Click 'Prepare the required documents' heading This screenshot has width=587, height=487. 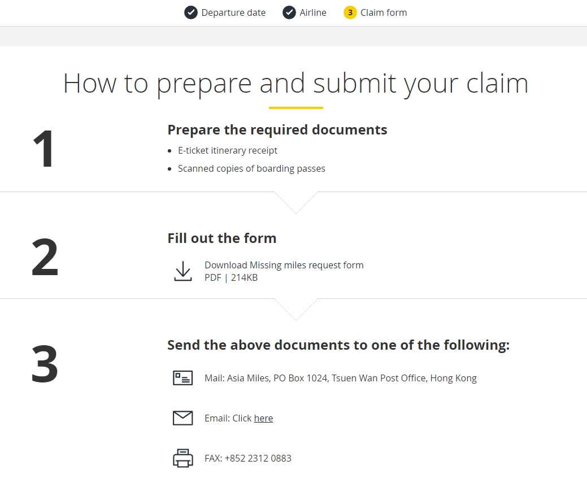pos(277,130)
